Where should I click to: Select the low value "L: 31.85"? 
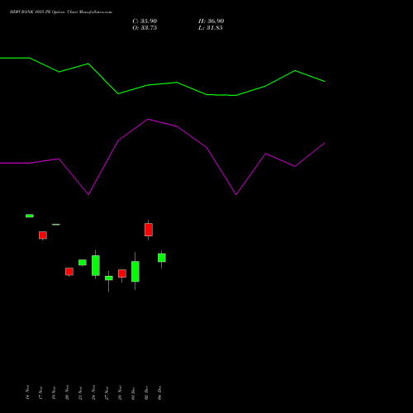coord(211,28)
